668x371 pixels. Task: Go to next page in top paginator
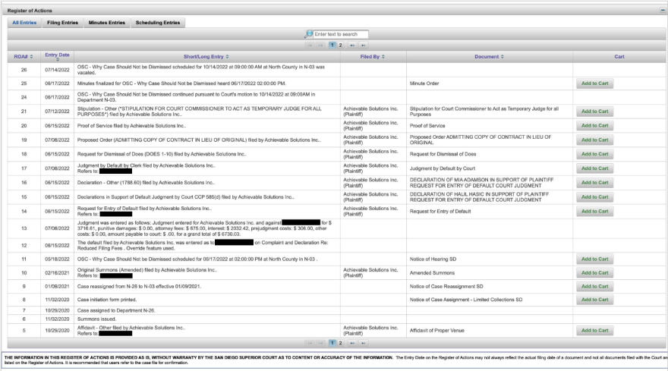(351, 46)
